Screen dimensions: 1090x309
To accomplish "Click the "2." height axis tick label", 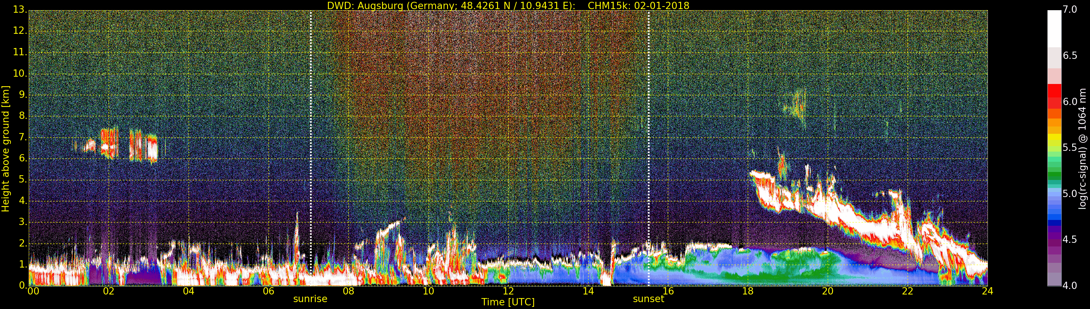I will (x=23, y=244).
